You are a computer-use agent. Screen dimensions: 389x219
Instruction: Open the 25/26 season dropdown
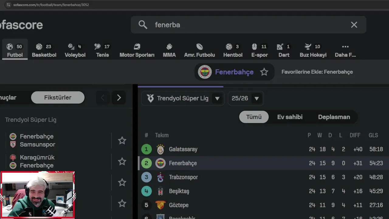[x=246, y=98]
